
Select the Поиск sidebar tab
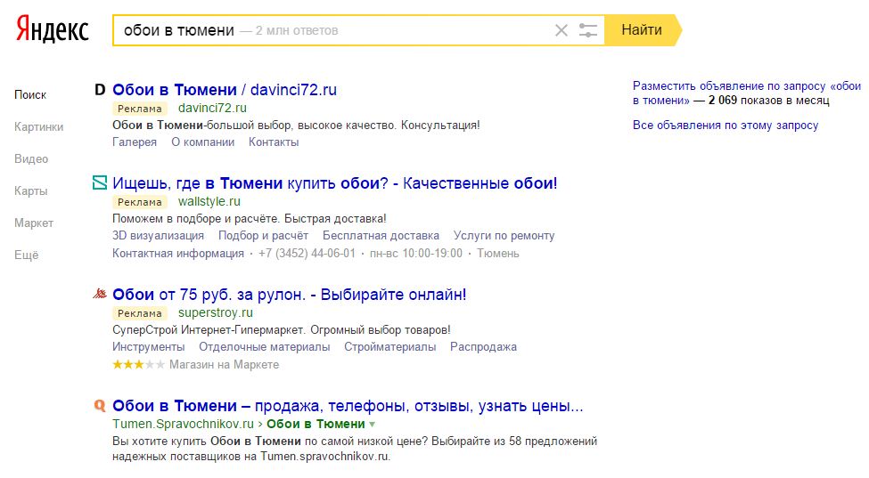30,94
